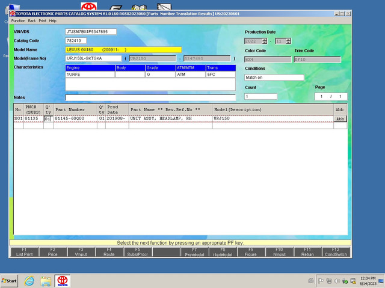Click the Notes input field
This screenshot has width=385, height=288.
click(x=150, y=97)
